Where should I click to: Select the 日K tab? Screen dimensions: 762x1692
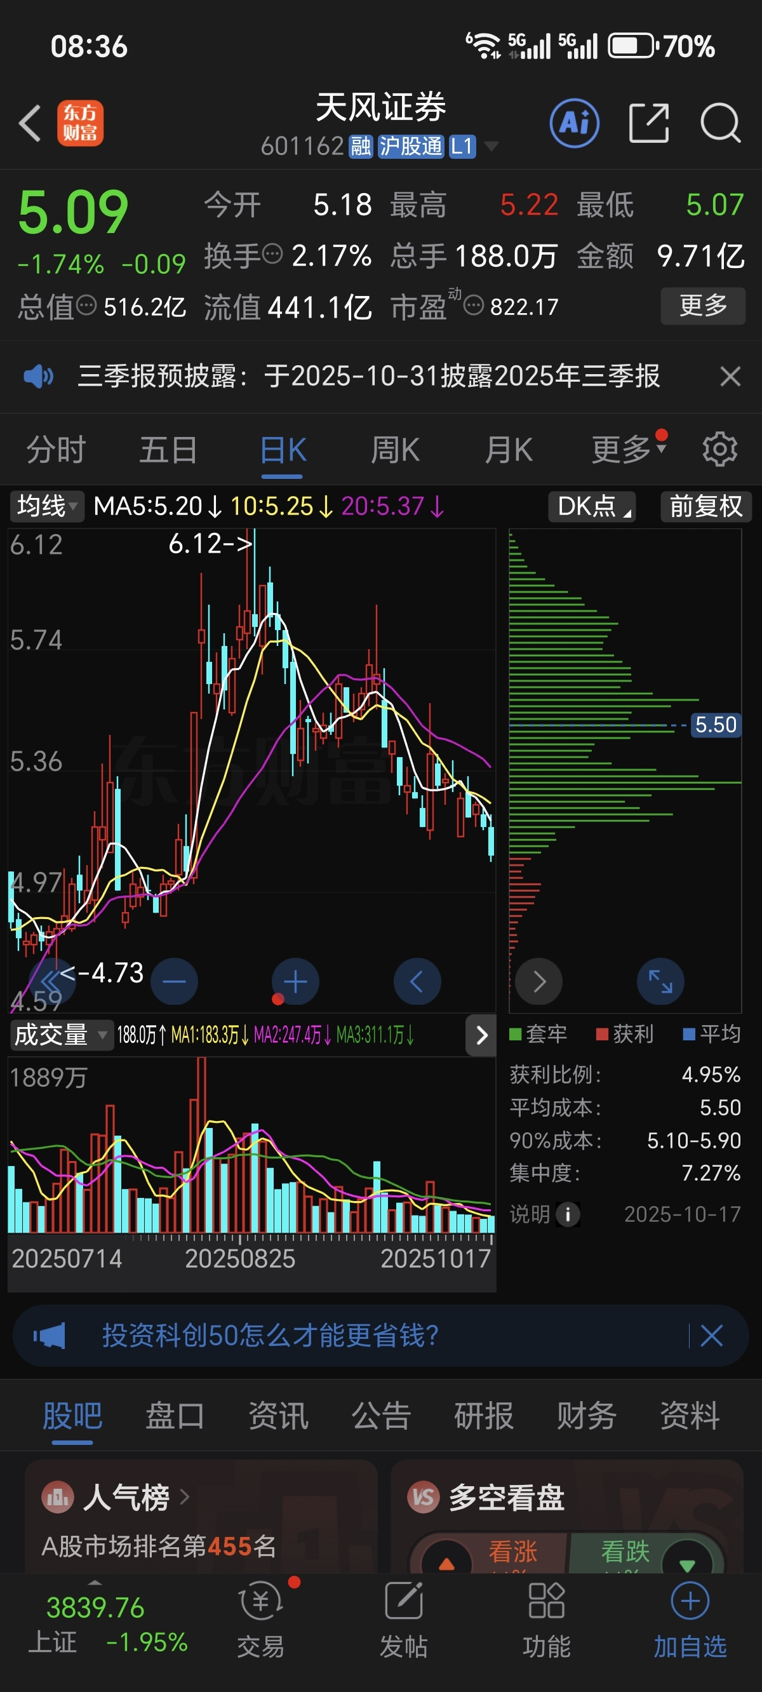click(x=283, y=450)
